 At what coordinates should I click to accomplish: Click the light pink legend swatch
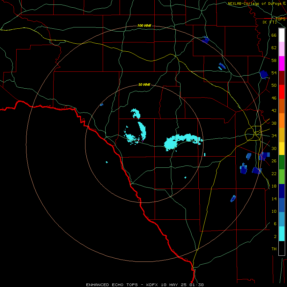282,49
